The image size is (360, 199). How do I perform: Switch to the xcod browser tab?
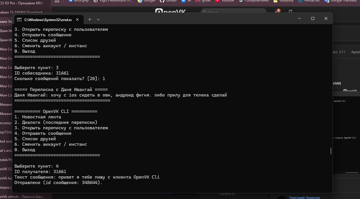[x=6, y=141]
